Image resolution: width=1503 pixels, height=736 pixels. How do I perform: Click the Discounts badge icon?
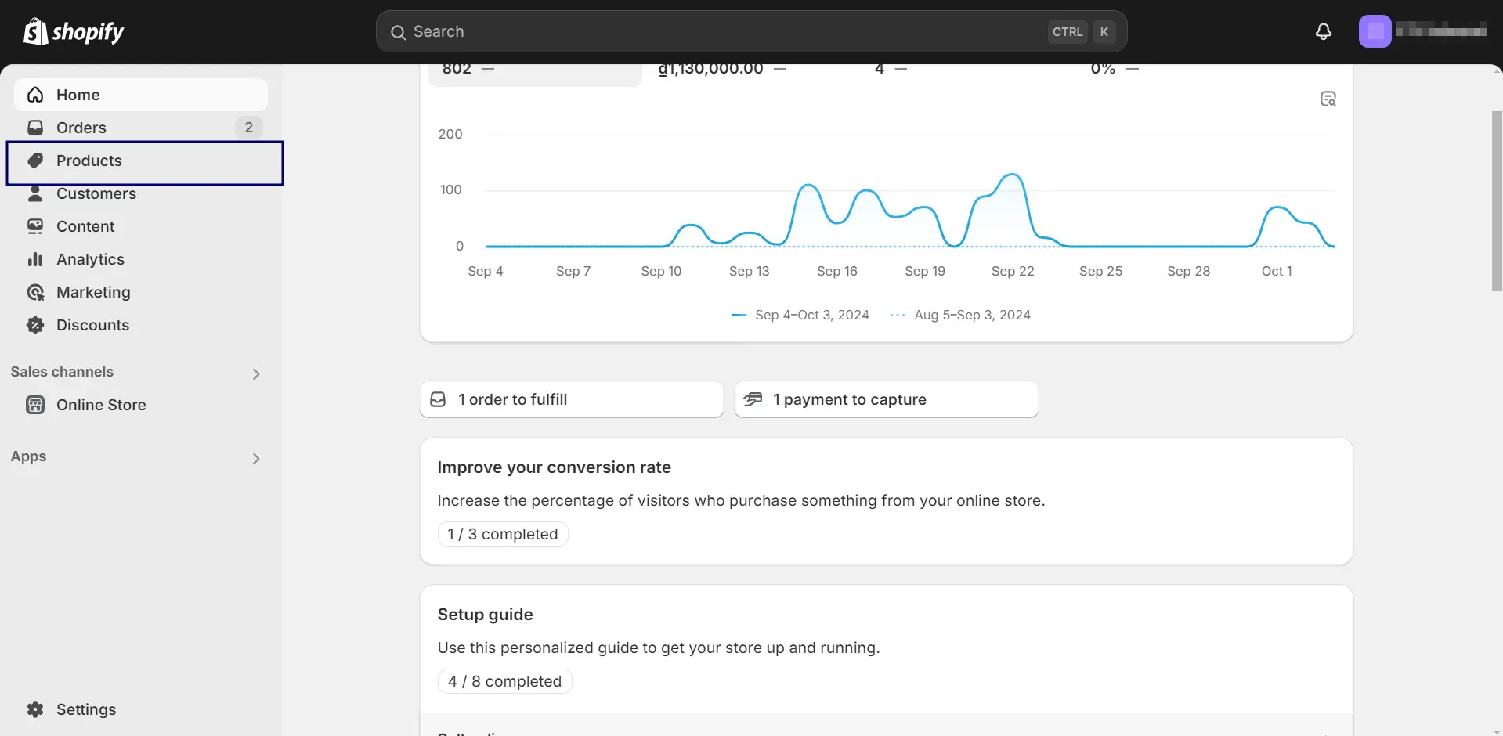point(35,325)
